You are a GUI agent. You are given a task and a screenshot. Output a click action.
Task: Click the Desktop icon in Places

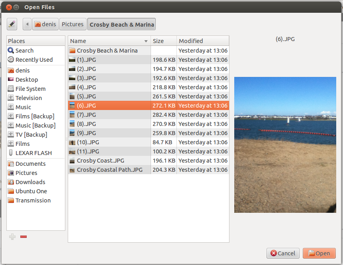tap(11, 79)
